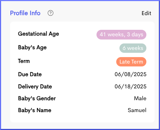Select the 41 weeks, 3 days badge
This screenshot has width=160, height=130.
point(121,34)
